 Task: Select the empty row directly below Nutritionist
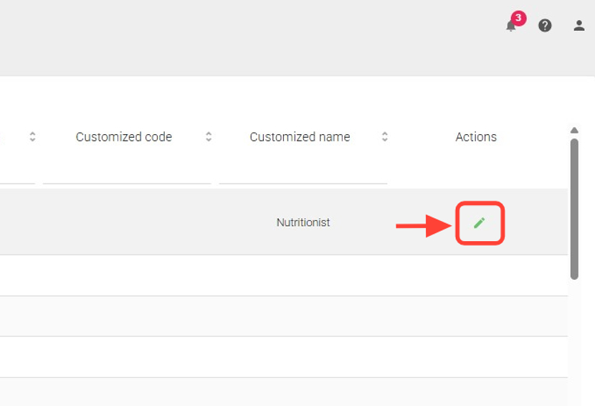pyautogui.click(x=287, y=275)
